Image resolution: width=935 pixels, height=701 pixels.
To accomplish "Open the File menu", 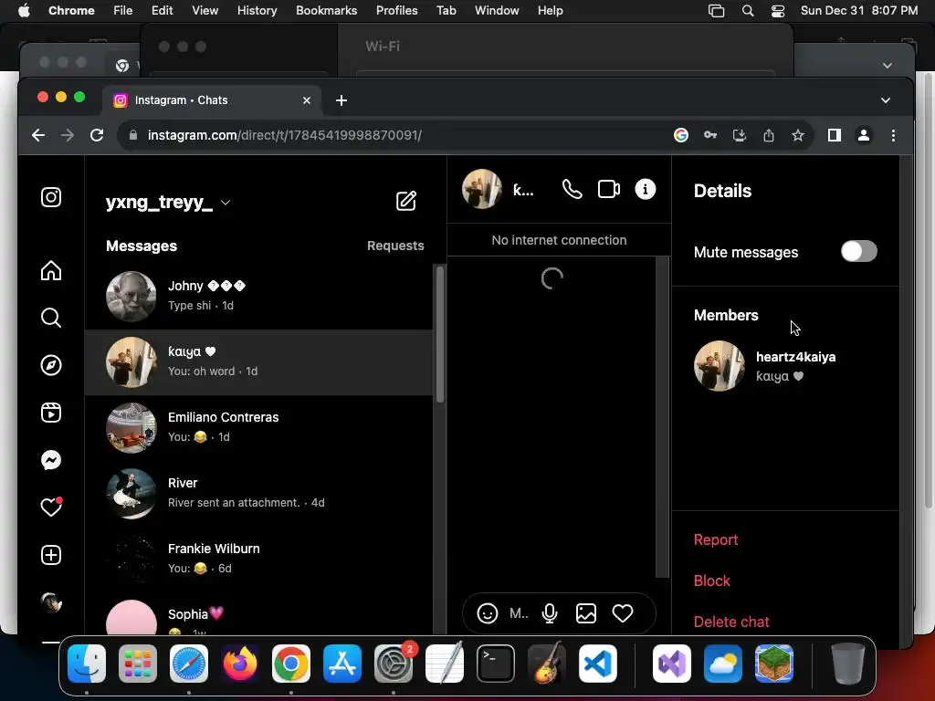I will [123, 10].
